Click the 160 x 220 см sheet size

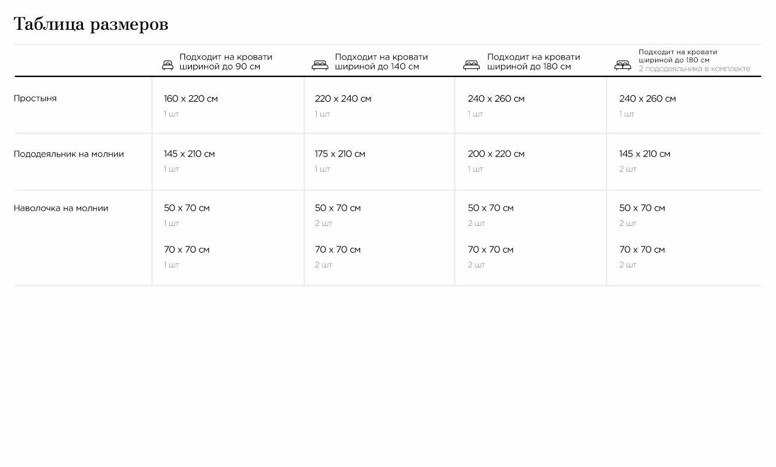click(x=191, y=99)
